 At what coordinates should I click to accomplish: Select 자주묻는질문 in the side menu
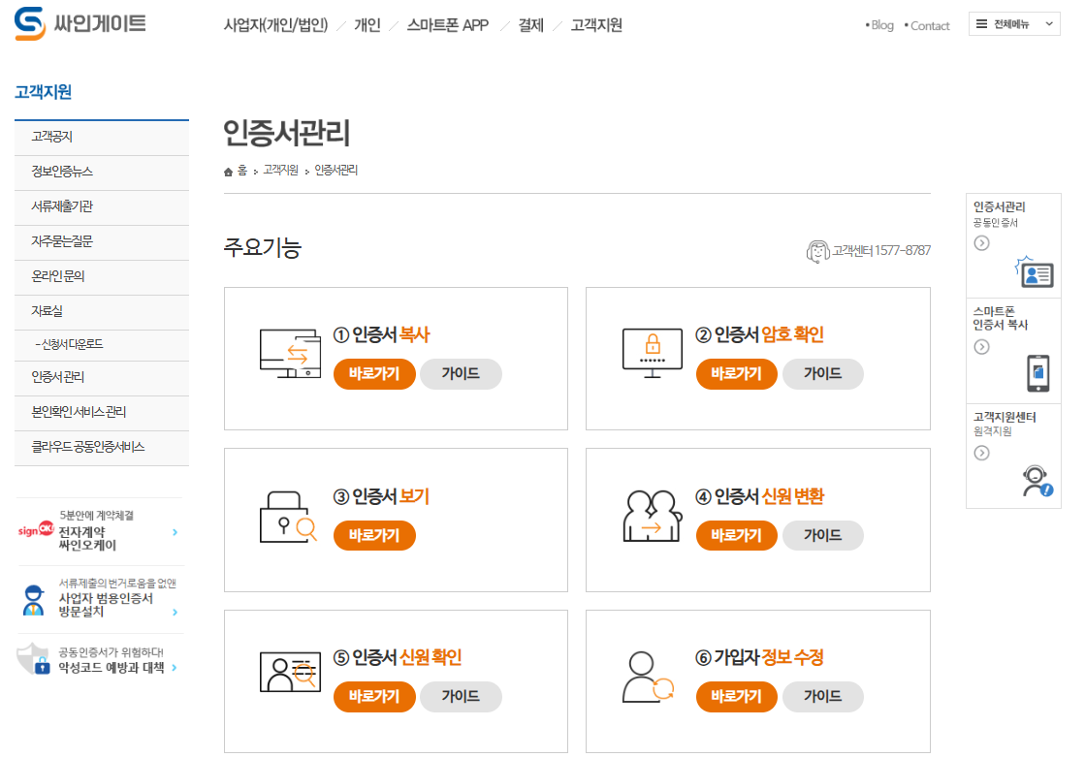pos(102,242)
